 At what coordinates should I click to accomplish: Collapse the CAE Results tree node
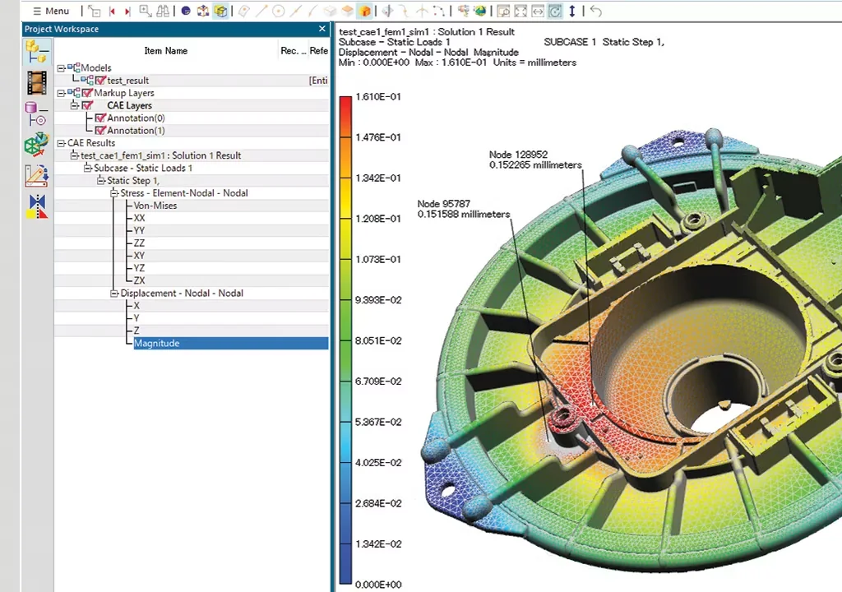click(x=61, y=143)
